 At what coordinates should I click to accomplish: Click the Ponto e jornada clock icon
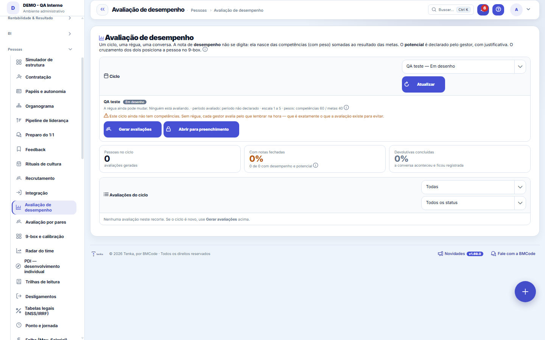pyautogui.click(x=19, y=325)
